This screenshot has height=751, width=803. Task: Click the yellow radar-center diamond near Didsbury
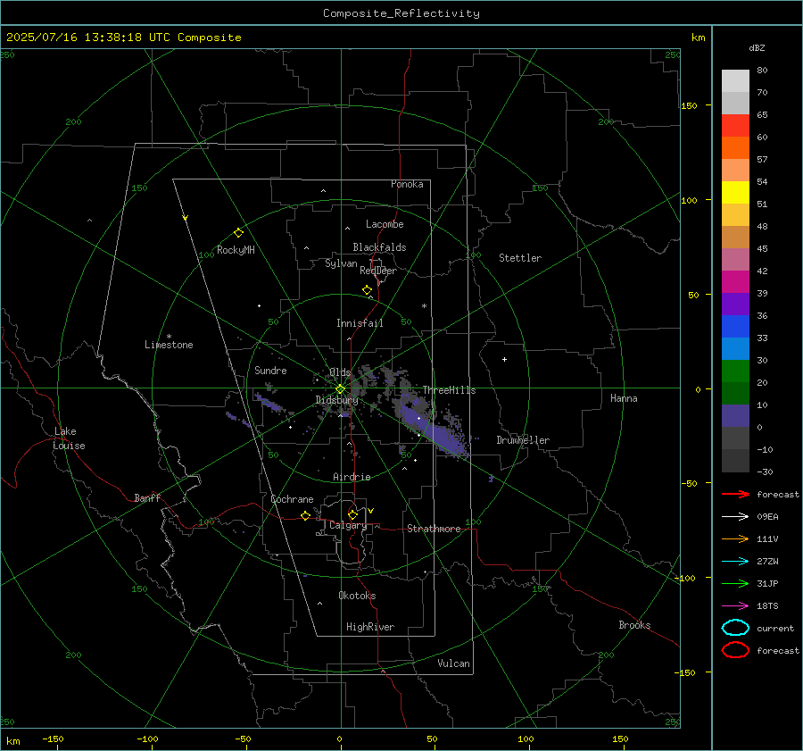point(340,389)
